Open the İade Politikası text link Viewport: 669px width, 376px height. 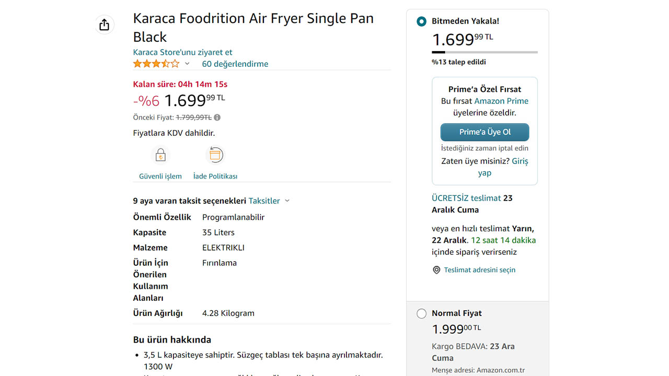(x=215, y=176)
